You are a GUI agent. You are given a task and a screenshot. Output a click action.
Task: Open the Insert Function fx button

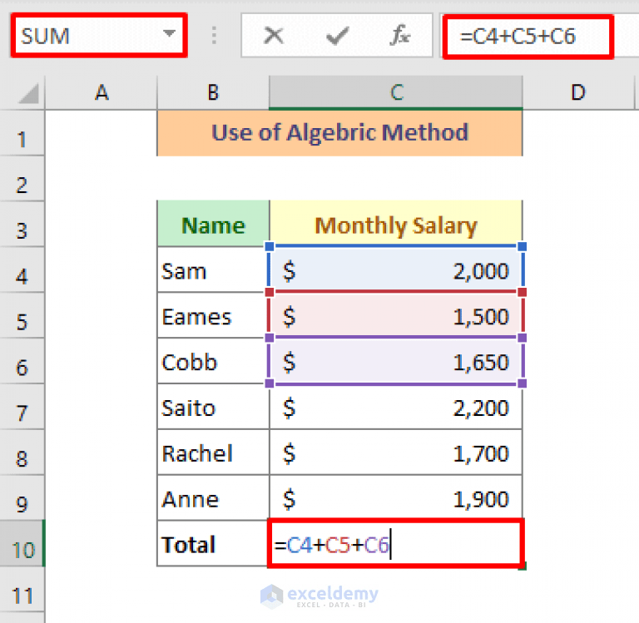tap(399, 36)
